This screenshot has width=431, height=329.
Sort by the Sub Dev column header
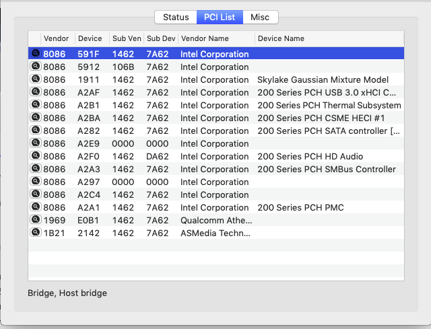(x=161, y=38)
